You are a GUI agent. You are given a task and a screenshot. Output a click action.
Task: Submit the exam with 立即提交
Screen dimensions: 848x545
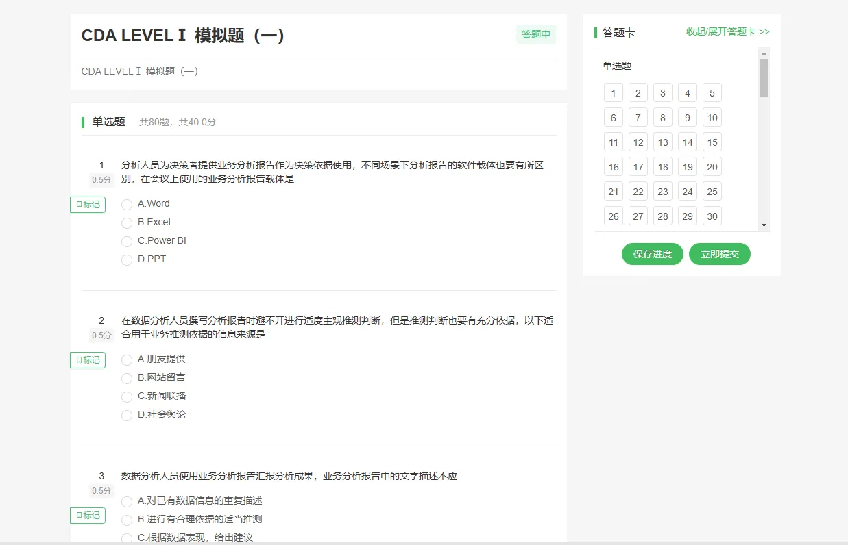[x=719, y=254]
